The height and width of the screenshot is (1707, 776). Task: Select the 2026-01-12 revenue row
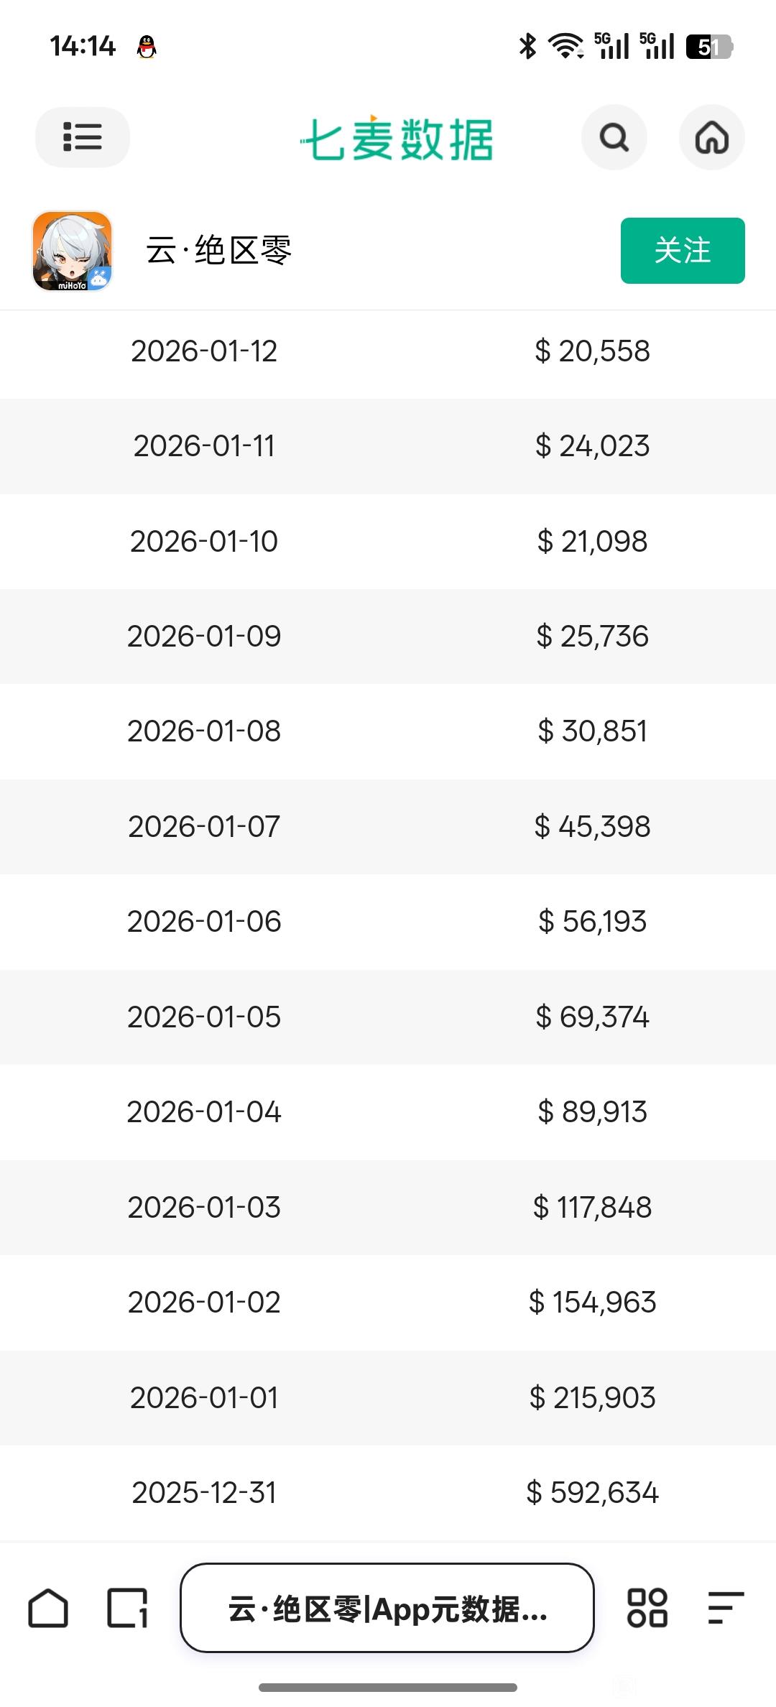coord(388,351)
